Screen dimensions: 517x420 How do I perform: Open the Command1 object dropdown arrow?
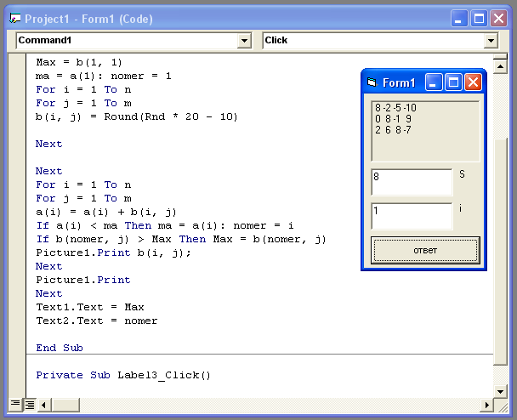[244, 41]
